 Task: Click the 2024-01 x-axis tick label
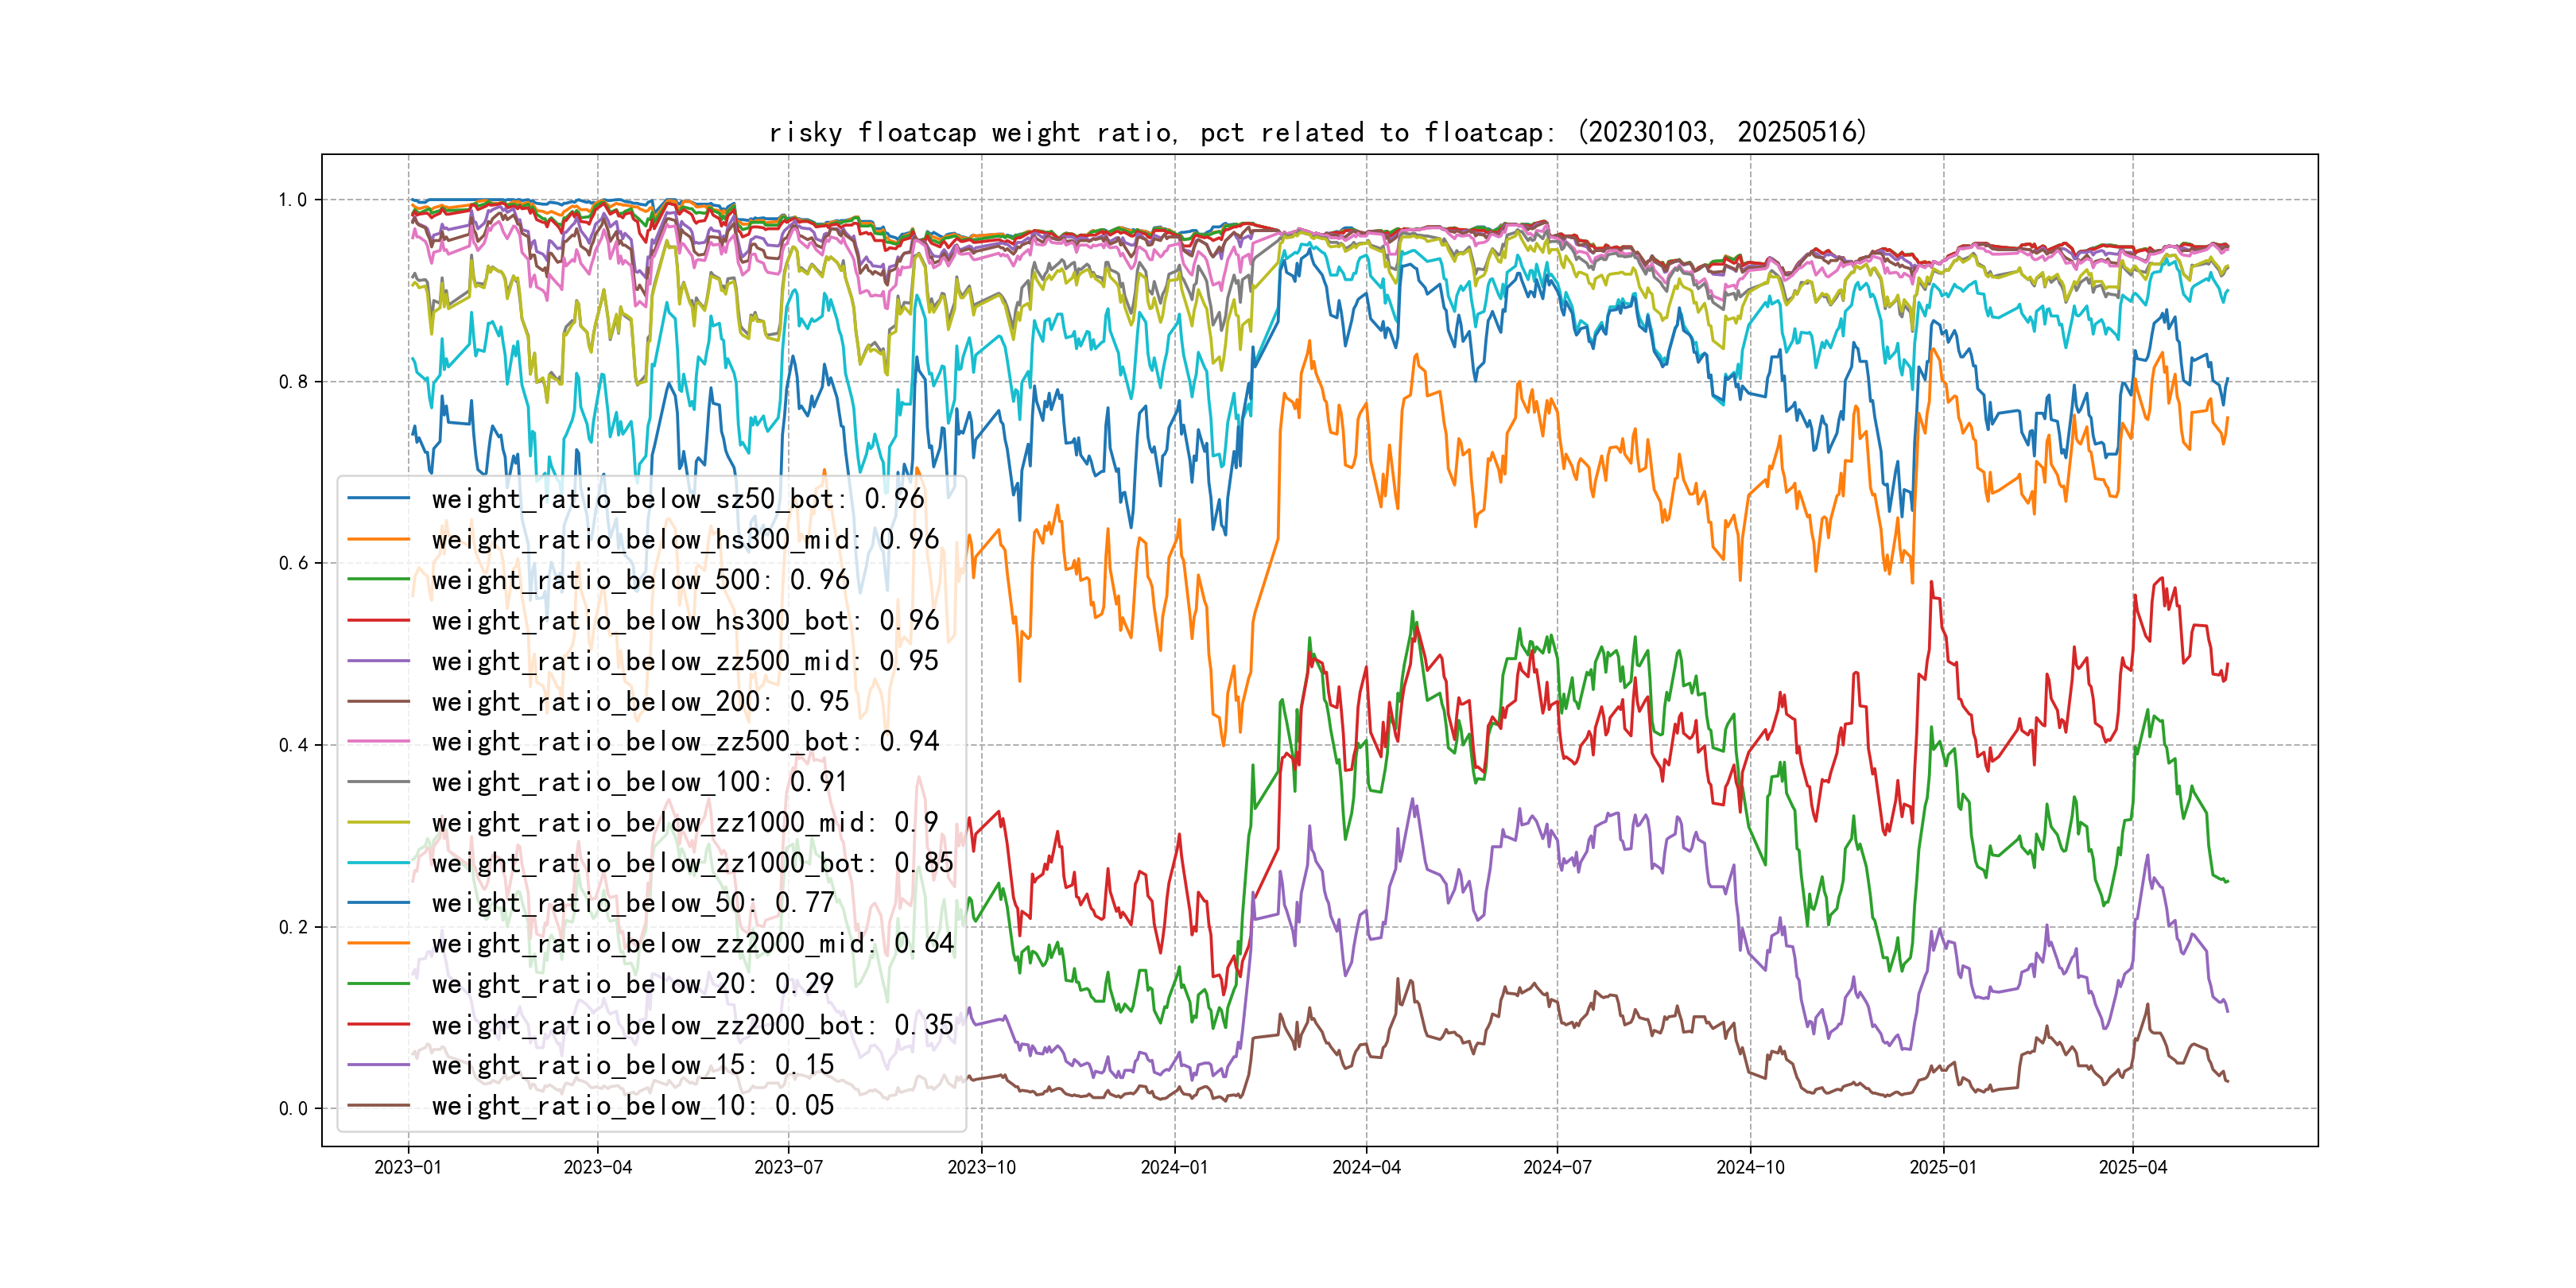tap(1174, 1167)
